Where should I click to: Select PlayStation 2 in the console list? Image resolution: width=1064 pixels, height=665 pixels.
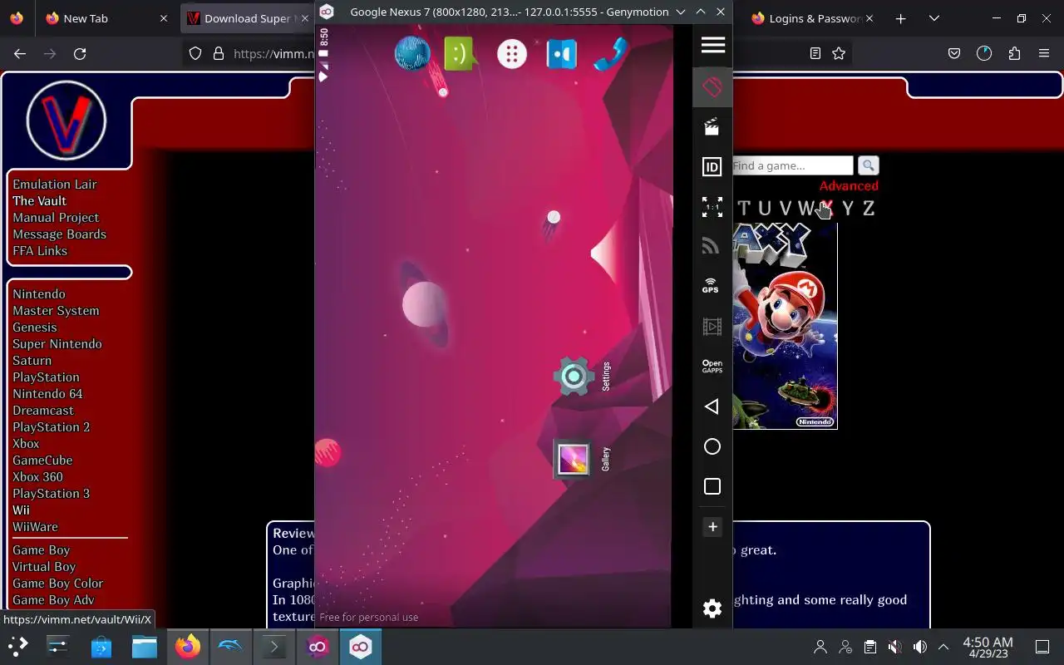[51, 427]
